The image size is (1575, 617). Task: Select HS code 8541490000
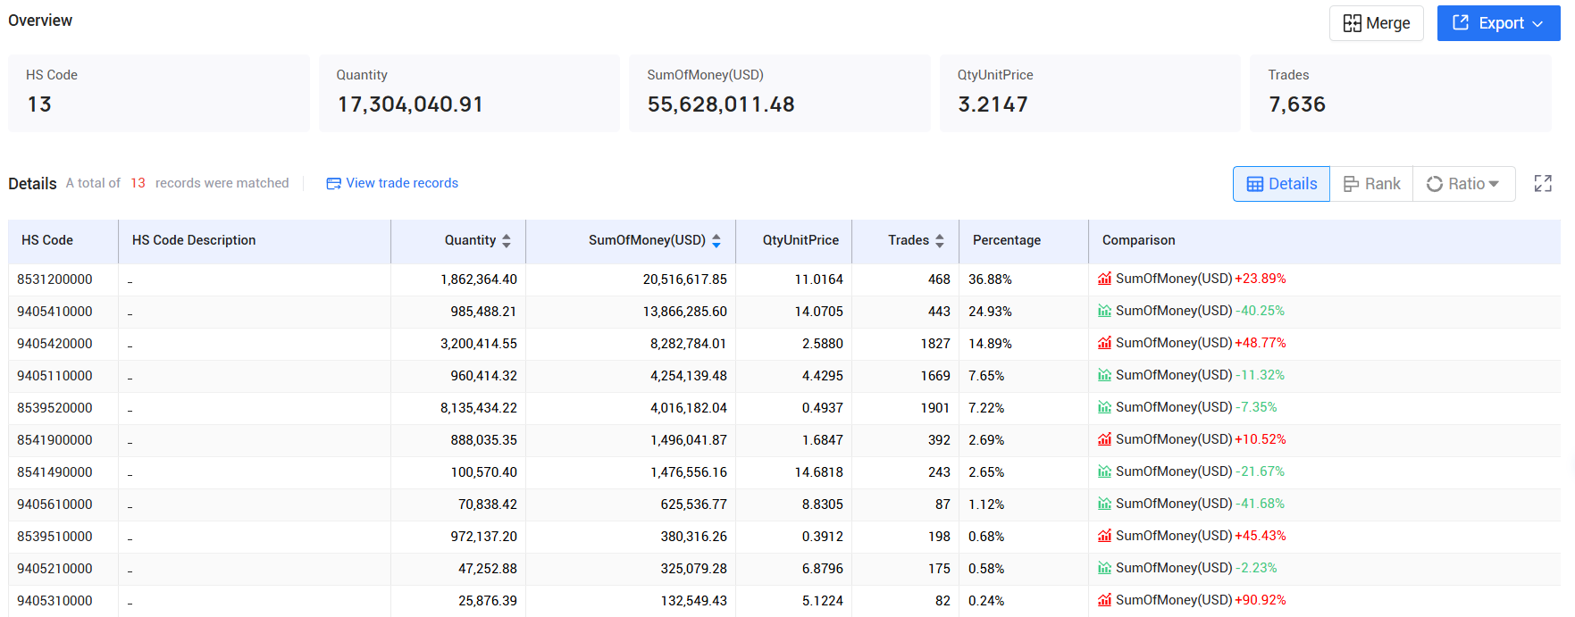coord(54,472)
